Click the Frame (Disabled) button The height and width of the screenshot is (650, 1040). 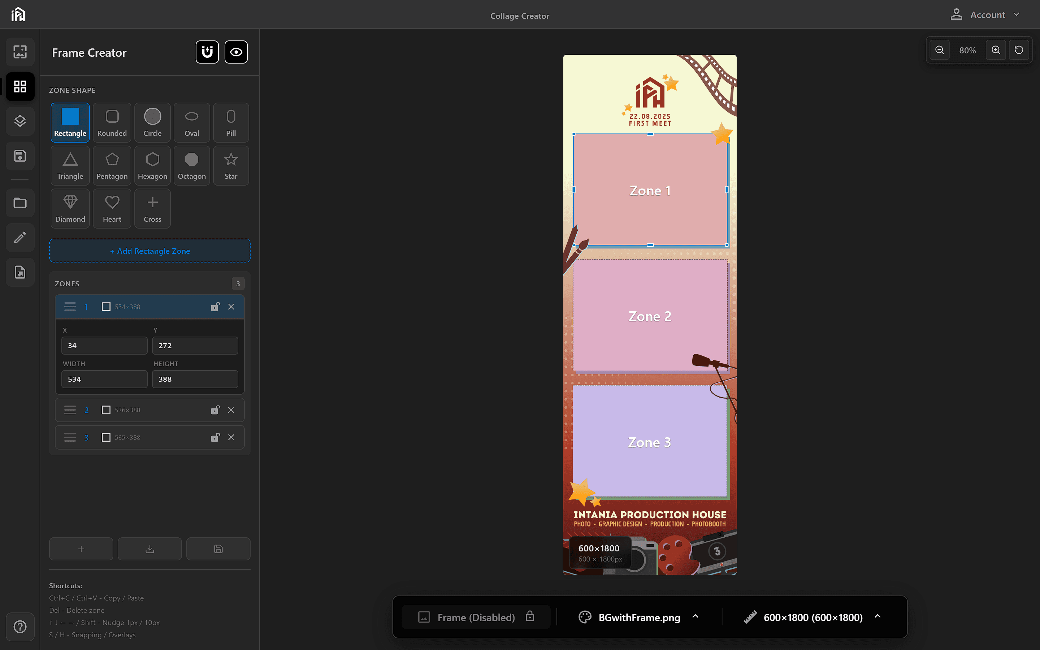pos(476,617)
